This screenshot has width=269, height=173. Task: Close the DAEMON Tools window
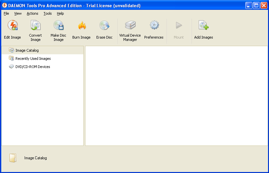264,6
